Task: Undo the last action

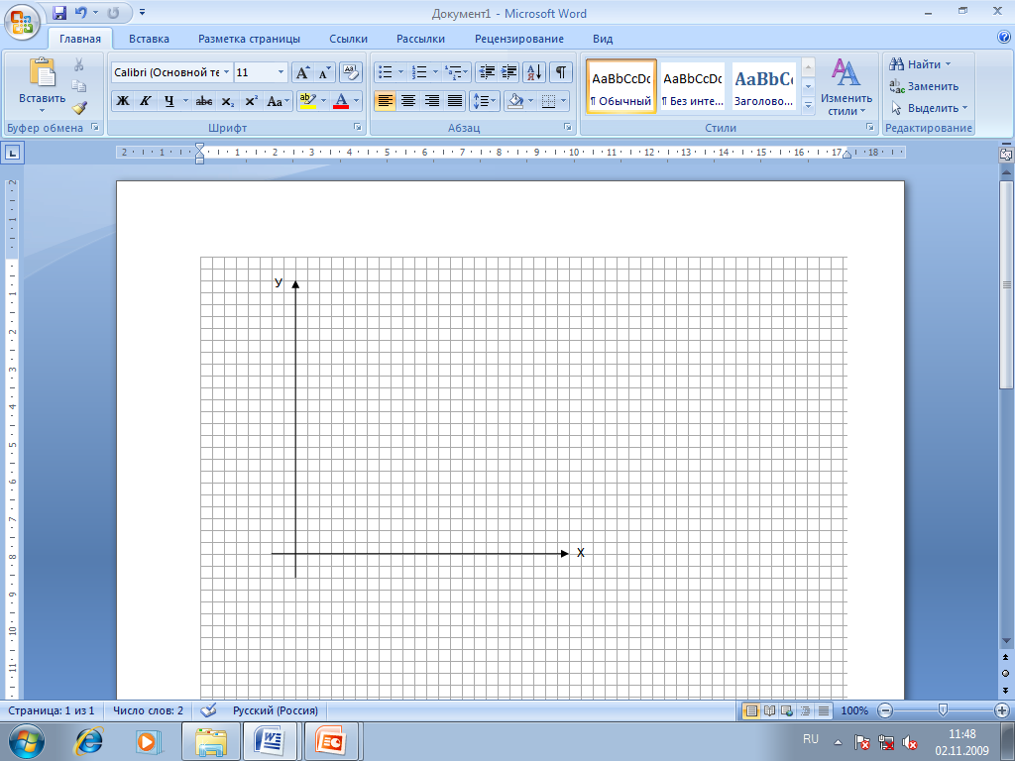Action: pyautogui.click(x=80, y=12)
